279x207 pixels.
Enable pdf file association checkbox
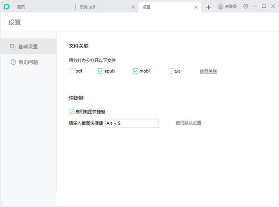[x=72, y=71]
